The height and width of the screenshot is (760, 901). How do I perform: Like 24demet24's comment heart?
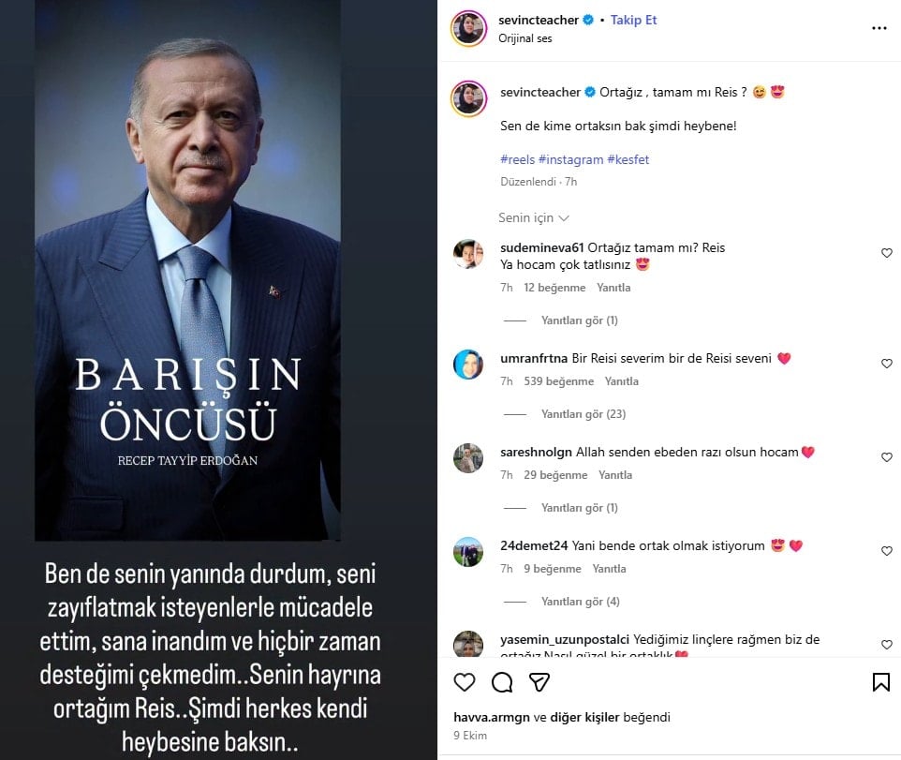click(x=887, y=551)
